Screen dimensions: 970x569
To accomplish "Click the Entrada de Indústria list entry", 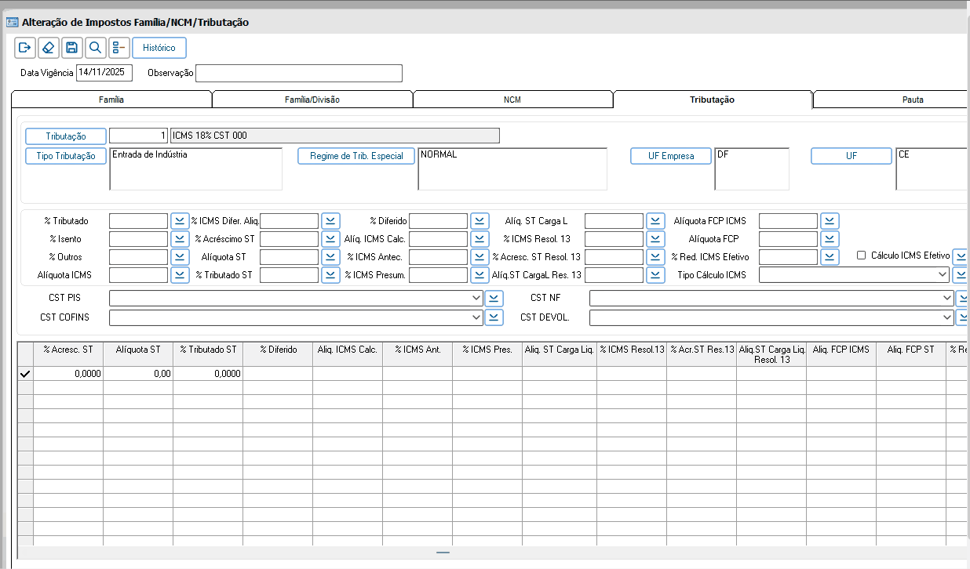I will pyautogui.click(x=150, y=154).
